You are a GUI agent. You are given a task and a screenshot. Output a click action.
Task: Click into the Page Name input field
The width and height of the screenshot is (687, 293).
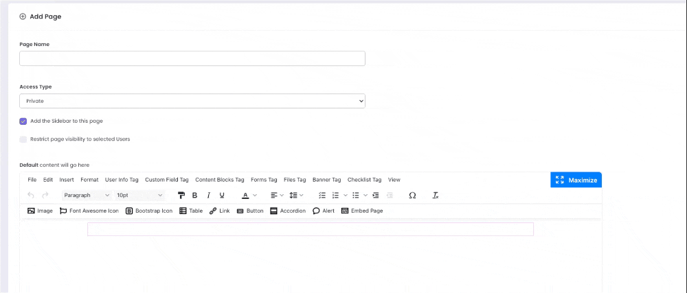coord(192,59)
